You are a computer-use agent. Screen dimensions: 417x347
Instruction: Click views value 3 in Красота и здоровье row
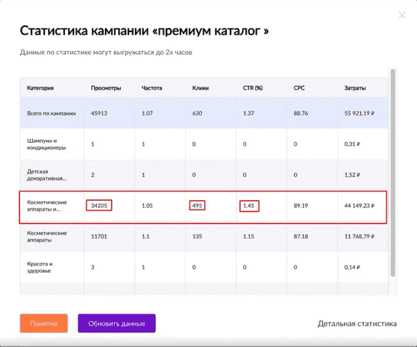point(92,268)
